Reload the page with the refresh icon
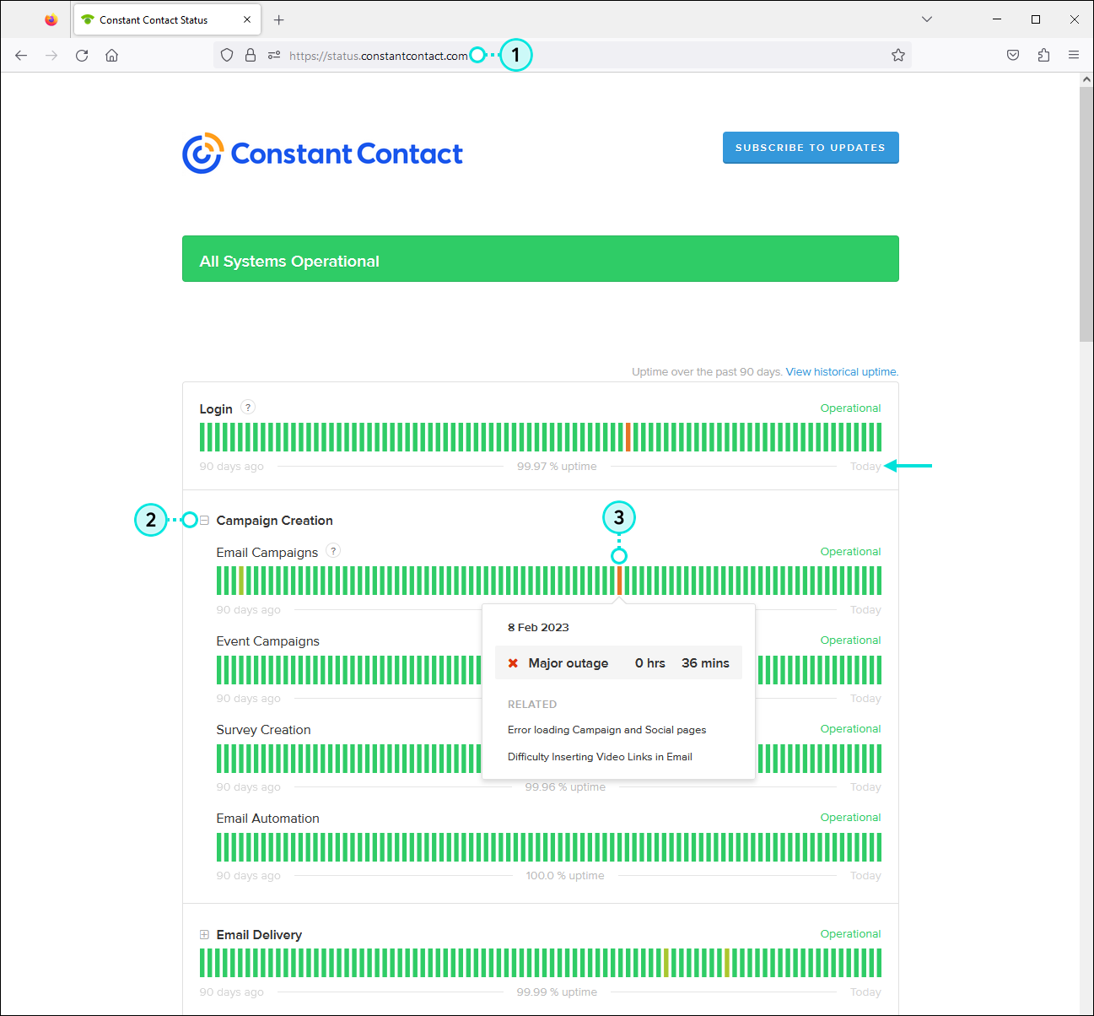1094x1016 pixels. pyautogui.click(x=82, y=56)
